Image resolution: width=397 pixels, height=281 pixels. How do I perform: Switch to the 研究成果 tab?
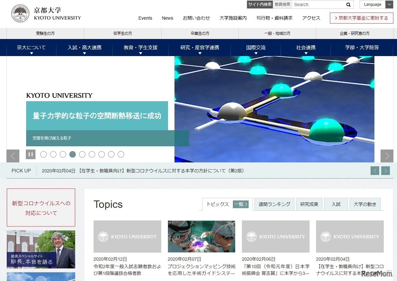pos(309,204)
